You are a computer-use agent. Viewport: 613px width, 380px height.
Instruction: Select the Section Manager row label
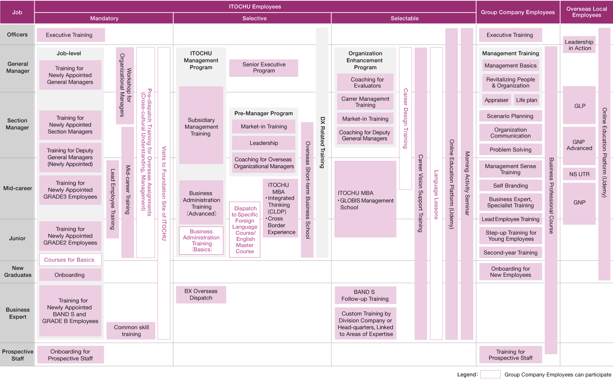pyautogui.click(x=17, y=124)
